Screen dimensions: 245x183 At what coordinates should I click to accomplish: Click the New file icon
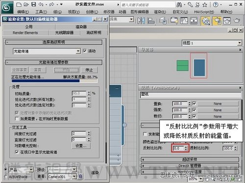pos(19,4)
